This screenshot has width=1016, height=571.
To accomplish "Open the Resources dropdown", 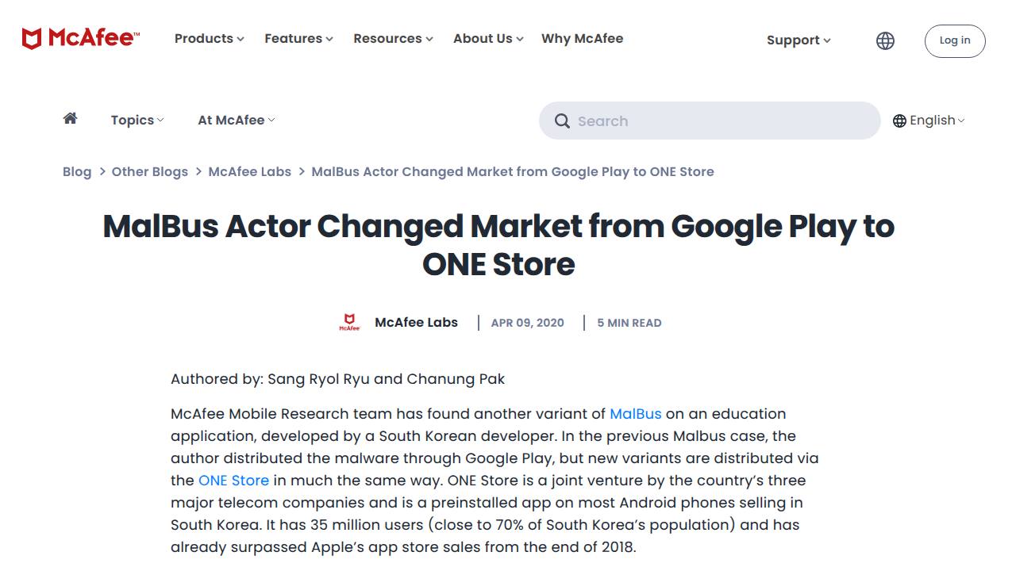I will 393,38.
